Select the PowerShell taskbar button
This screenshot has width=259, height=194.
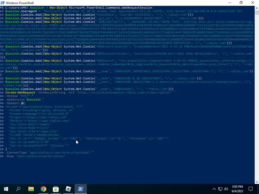tap(80, 189)
